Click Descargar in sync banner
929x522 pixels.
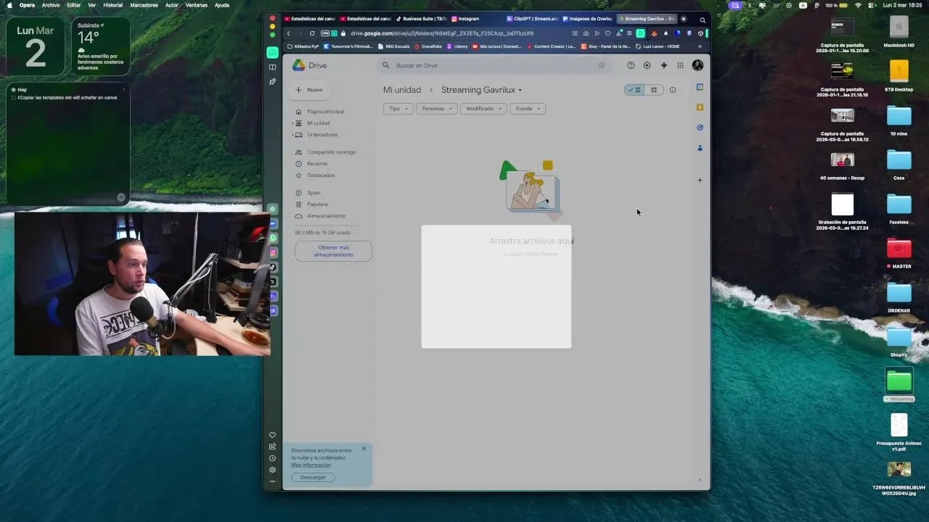(313, 477)
